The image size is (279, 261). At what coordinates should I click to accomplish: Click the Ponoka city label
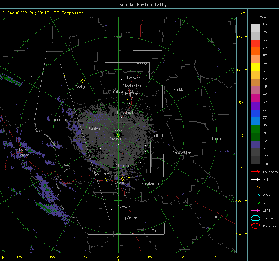pyautogui.click(x=141, y=64)
